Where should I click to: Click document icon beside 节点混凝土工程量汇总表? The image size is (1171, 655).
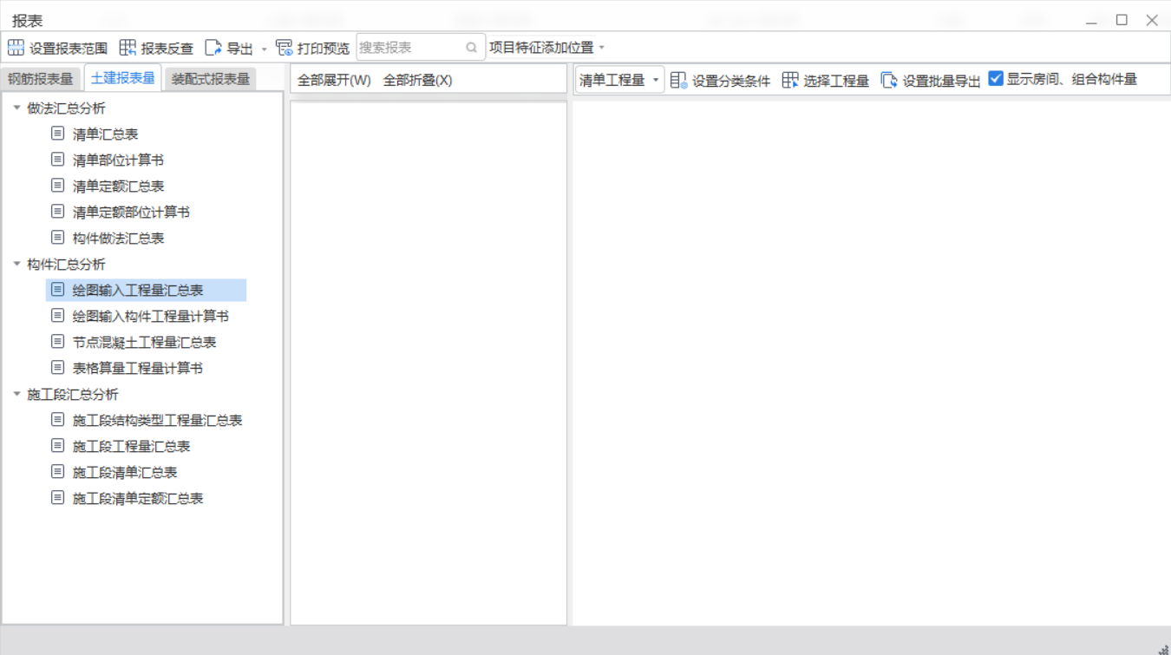pyautogui.click(x=57, y=342)
